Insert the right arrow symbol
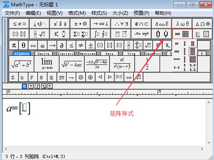The image size is (214, 160). pos(52,45)
